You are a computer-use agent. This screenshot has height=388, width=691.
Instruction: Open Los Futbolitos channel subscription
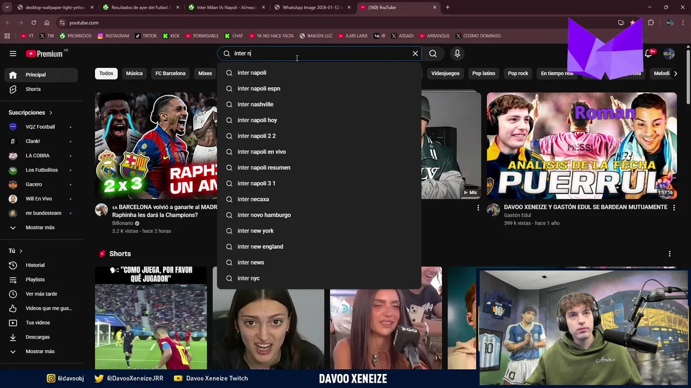pos(41,170)
